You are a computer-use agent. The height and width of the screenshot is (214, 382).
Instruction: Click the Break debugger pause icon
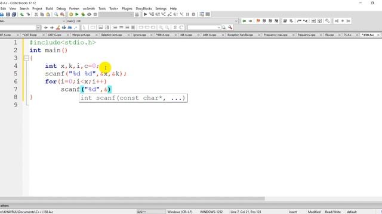click(187, 14)
